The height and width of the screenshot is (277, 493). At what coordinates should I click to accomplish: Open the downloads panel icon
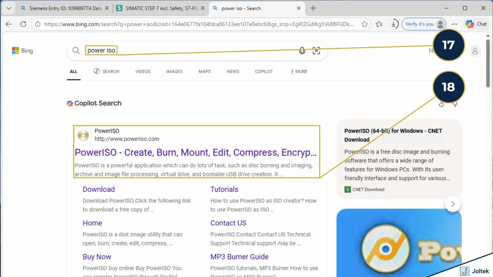click(x=394, y=24)
